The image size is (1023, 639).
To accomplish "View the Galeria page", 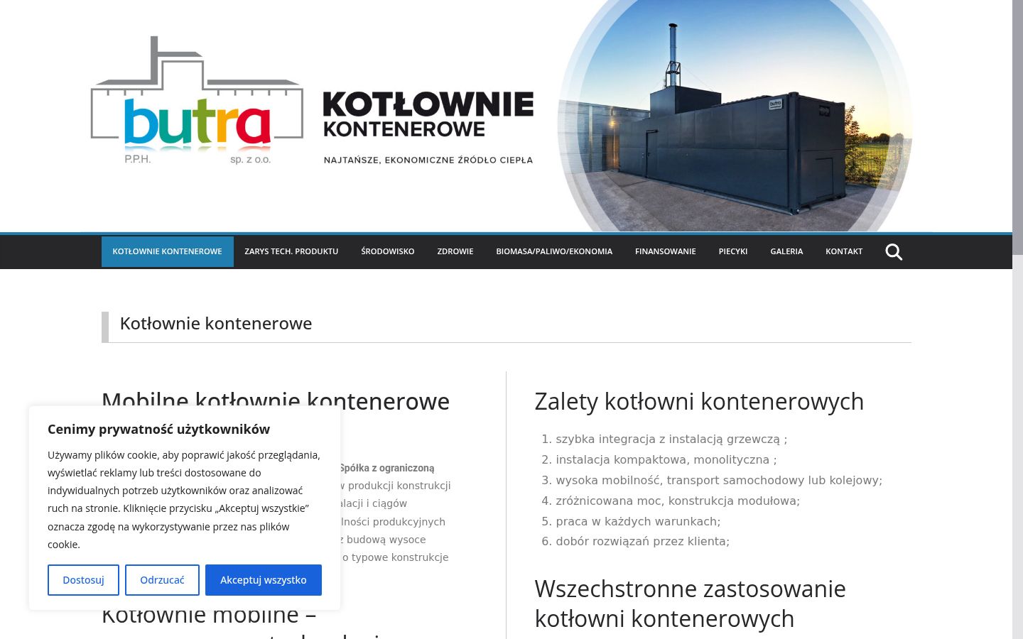I will 786,251.
